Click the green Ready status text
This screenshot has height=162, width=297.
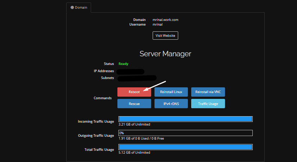click(123, 64)
